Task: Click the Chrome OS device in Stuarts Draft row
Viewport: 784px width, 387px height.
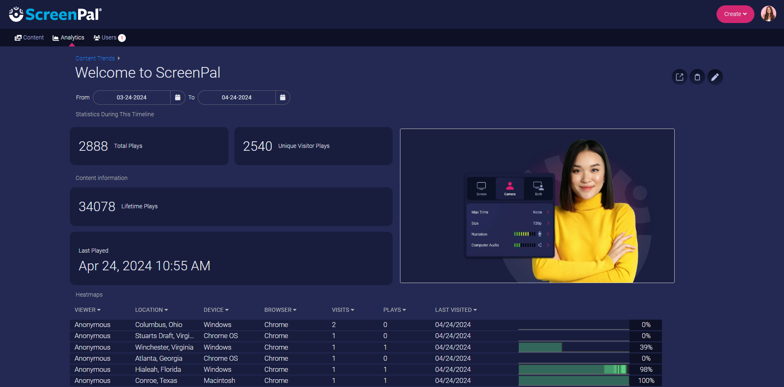Action: [x=221, y=336]
